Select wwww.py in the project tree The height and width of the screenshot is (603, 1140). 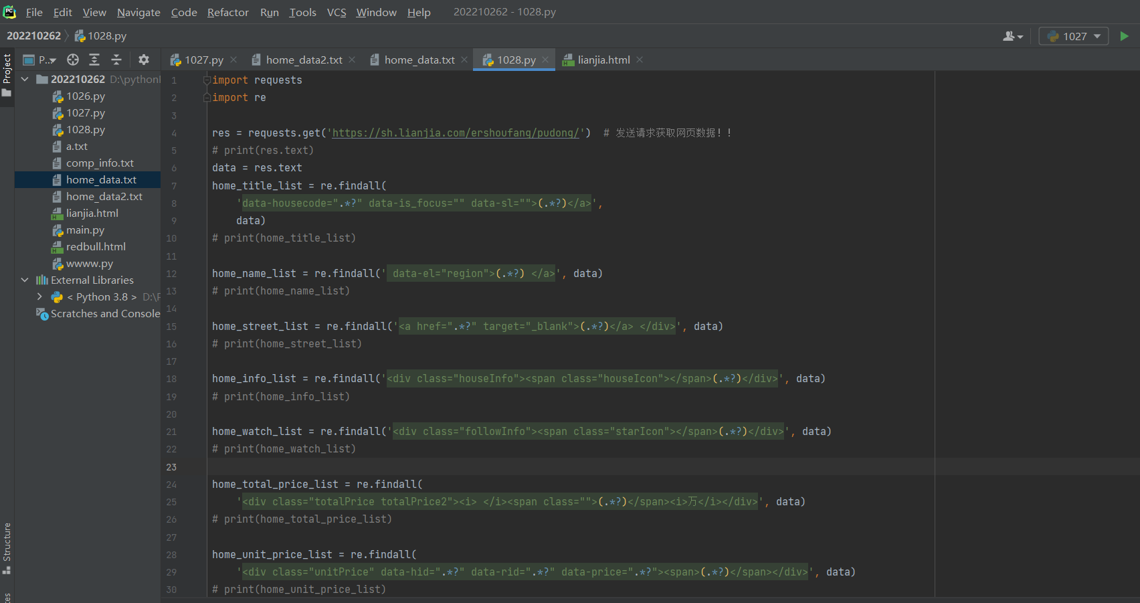tap(90, 264)
